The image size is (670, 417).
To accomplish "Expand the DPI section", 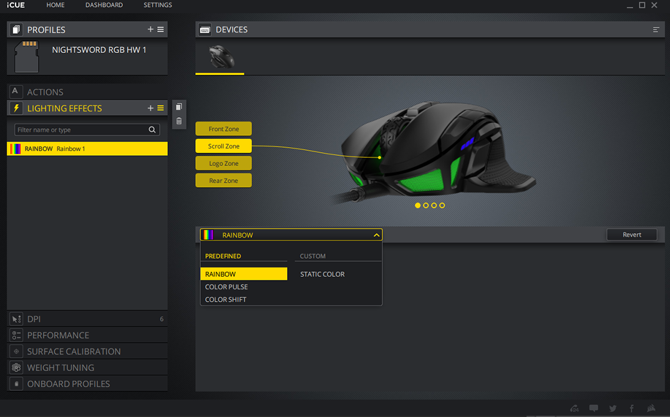I will (x=87, y=319).
